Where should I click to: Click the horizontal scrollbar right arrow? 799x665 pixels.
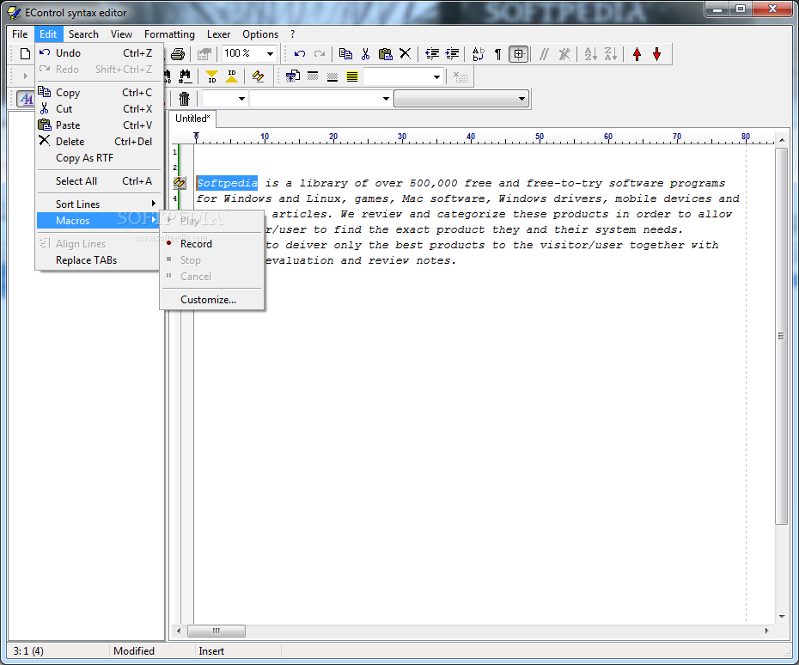click(767, 631)
